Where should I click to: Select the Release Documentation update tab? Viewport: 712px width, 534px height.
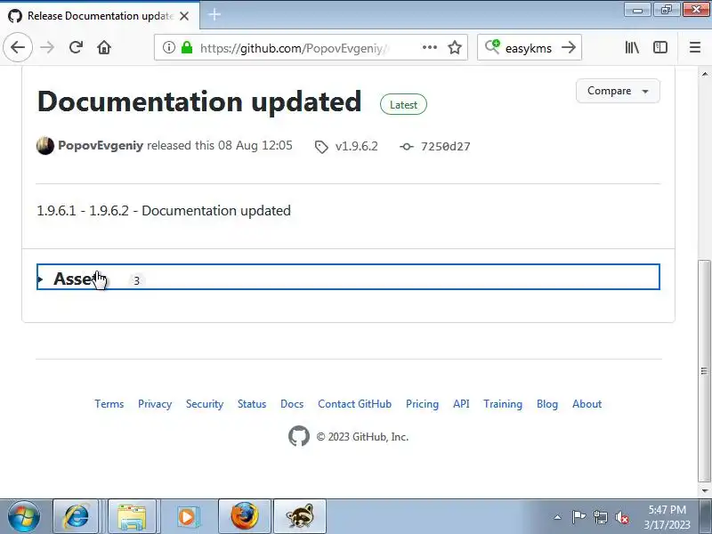point(100,16)
